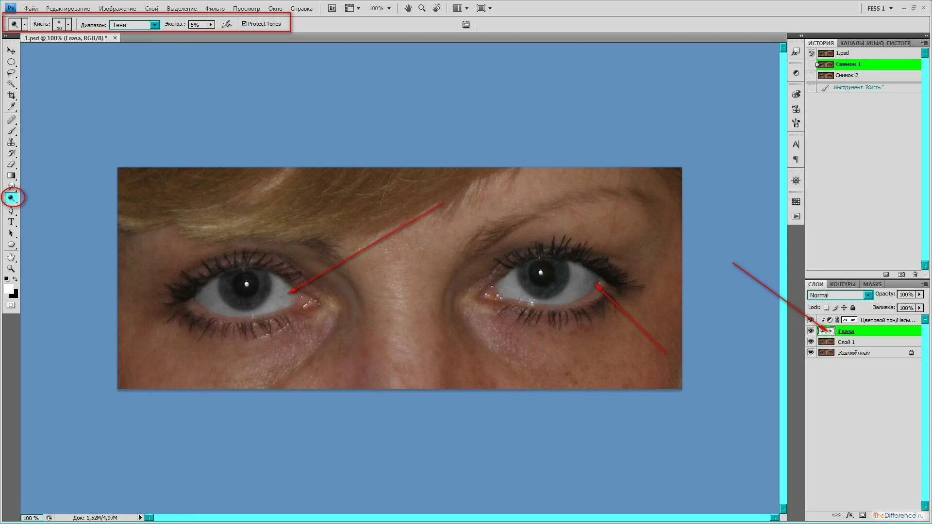Open the Диапазон range dropdown
Screen dimensions: 932x524
[154, 25]
